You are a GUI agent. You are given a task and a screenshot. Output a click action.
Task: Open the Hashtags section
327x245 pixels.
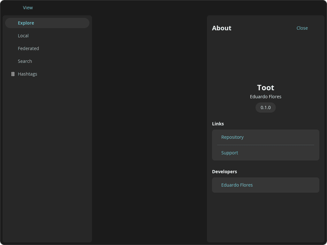coord(47,74)
